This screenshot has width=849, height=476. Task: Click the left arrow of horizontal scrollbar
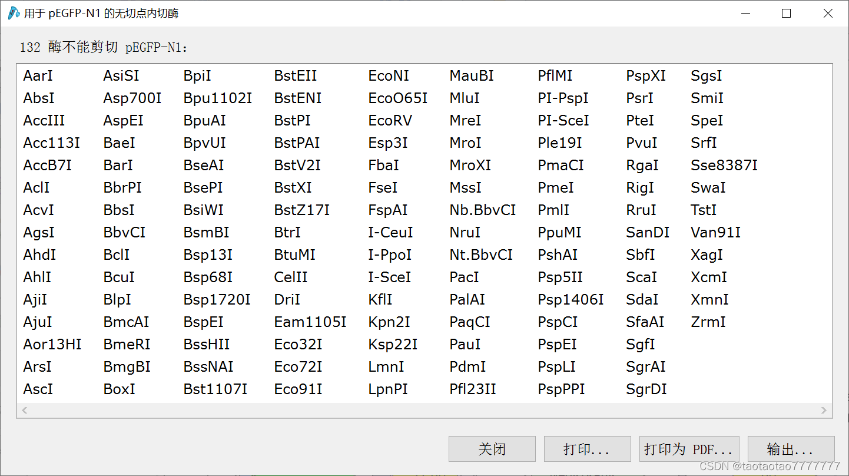click(x=25, y=411)
